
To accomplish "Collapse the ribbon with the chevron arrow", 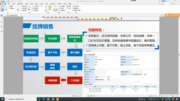I will pyautogui.click(x=179, y=13).
